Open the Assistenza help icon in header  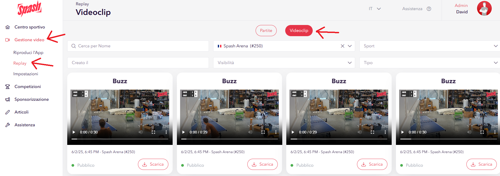pyautogui.click(x=429, y=9)
